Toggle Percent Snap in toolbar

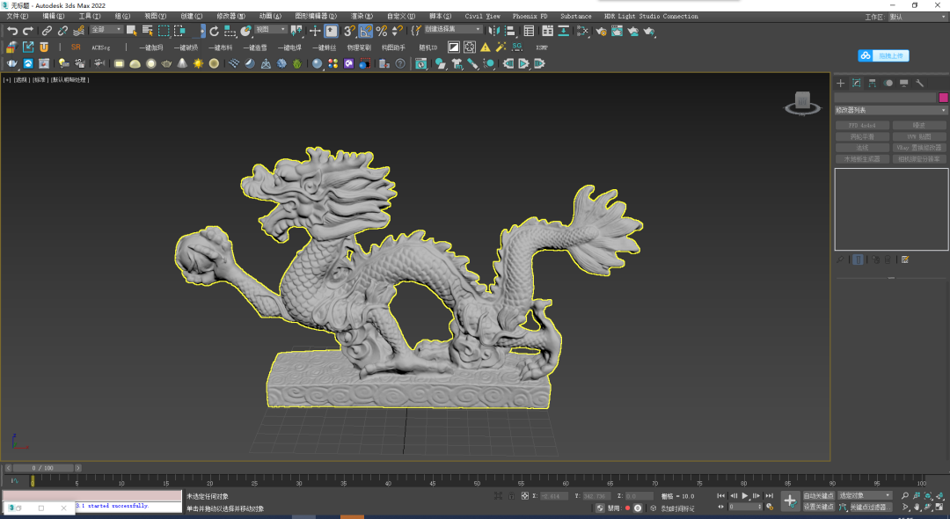tap(381, 31)
